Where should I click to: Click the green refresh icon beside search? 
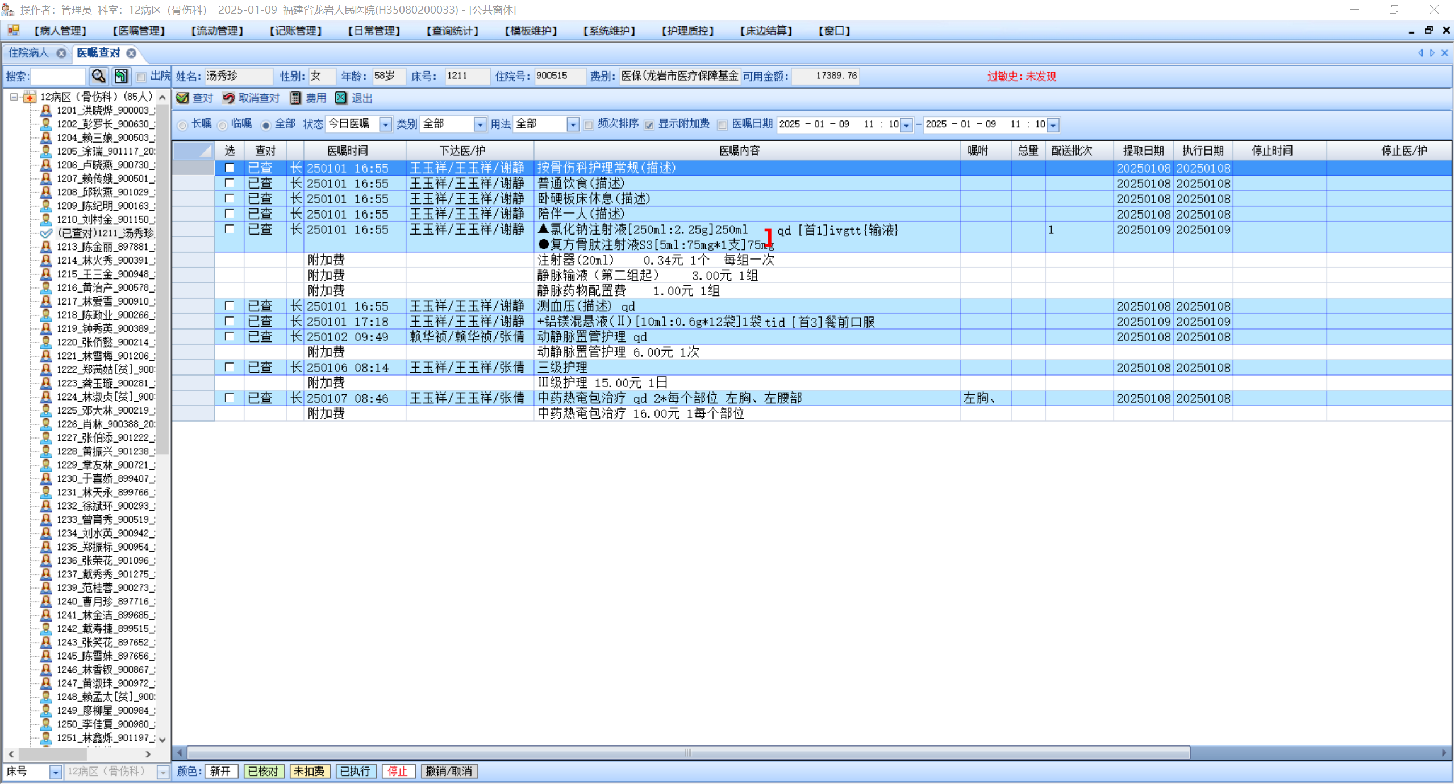120,76
